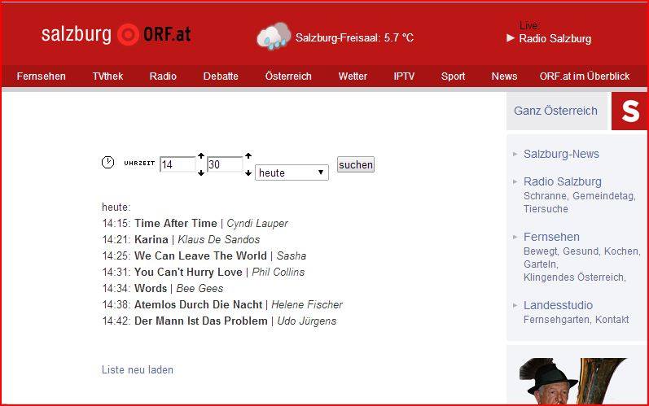This screenshot has height=406, width=649.
Task: Click the suchen button
Action: [x=356, y=164]
